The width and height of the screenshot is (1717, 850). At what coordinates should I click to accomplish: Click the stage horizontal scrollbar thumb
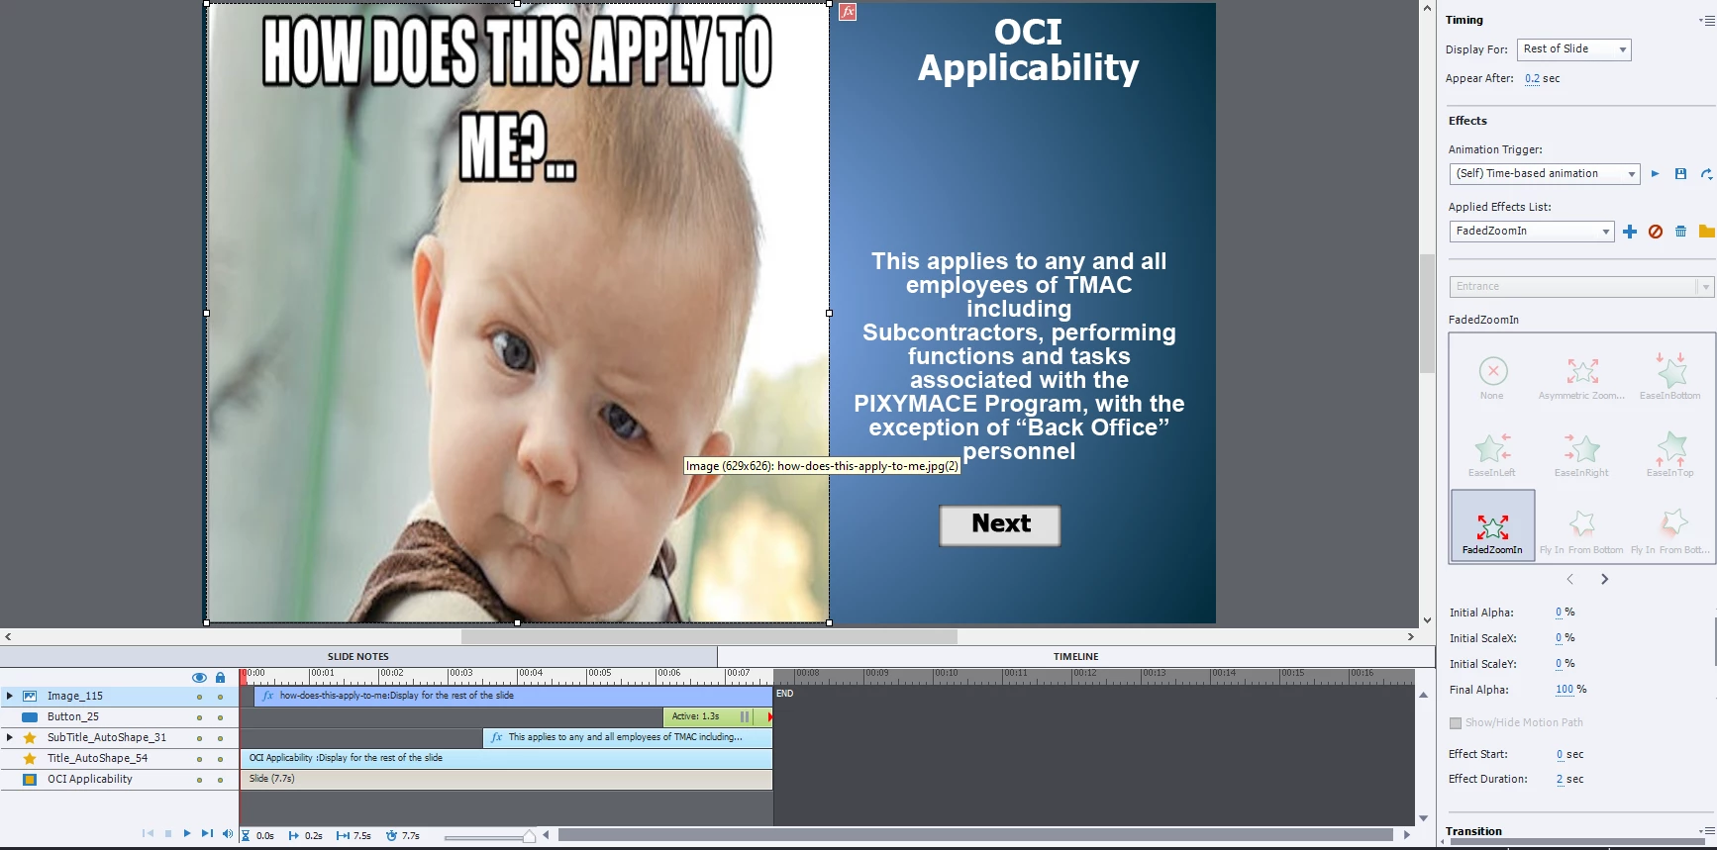click(x=709, y=637)
